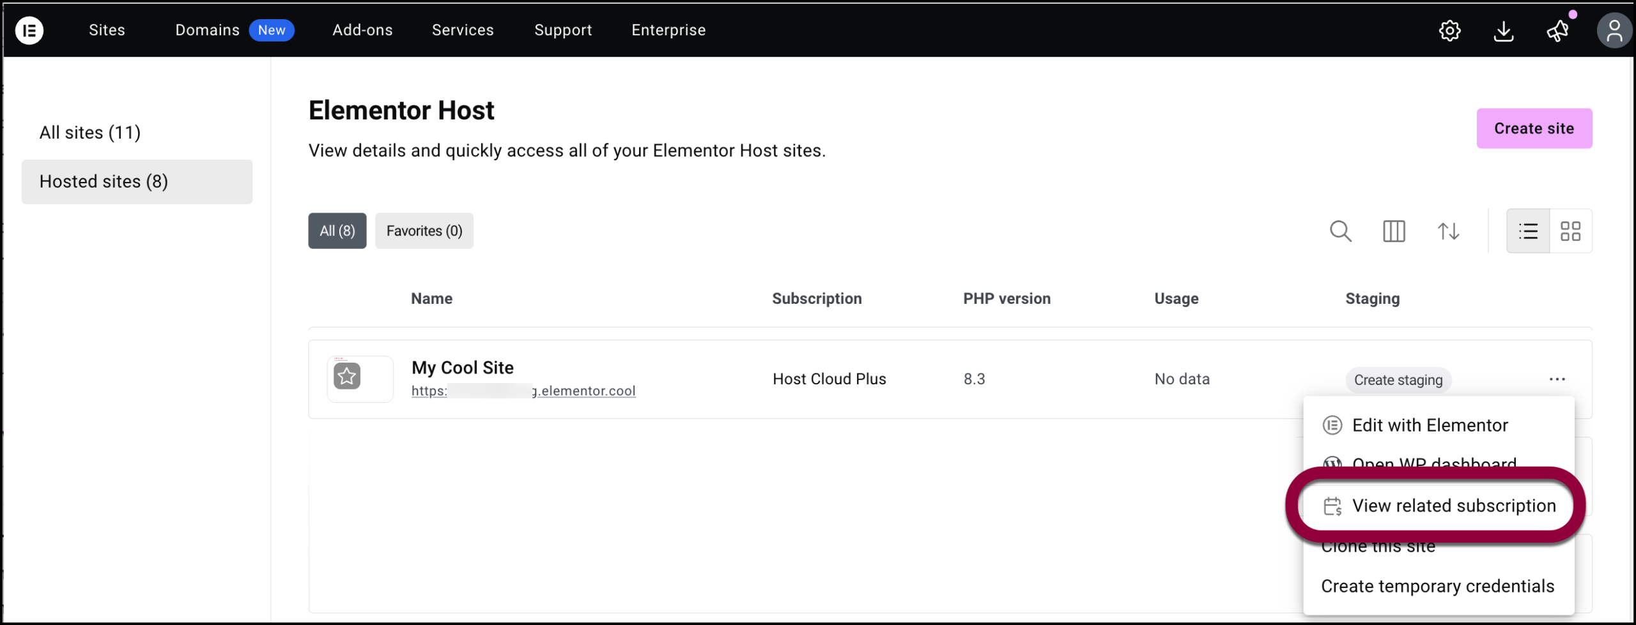Open account settings gear icon
Viewport: 1636px width, 625px height.
[1449, 31]
